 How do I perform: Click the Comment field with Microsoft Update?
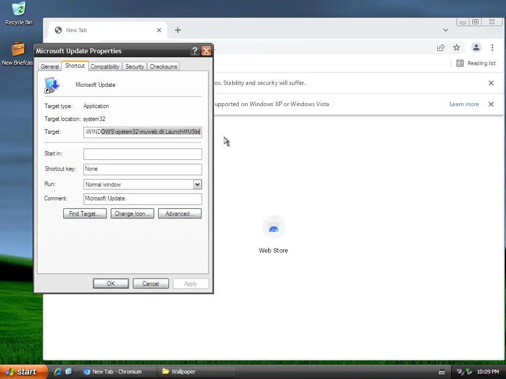(143, 199)
